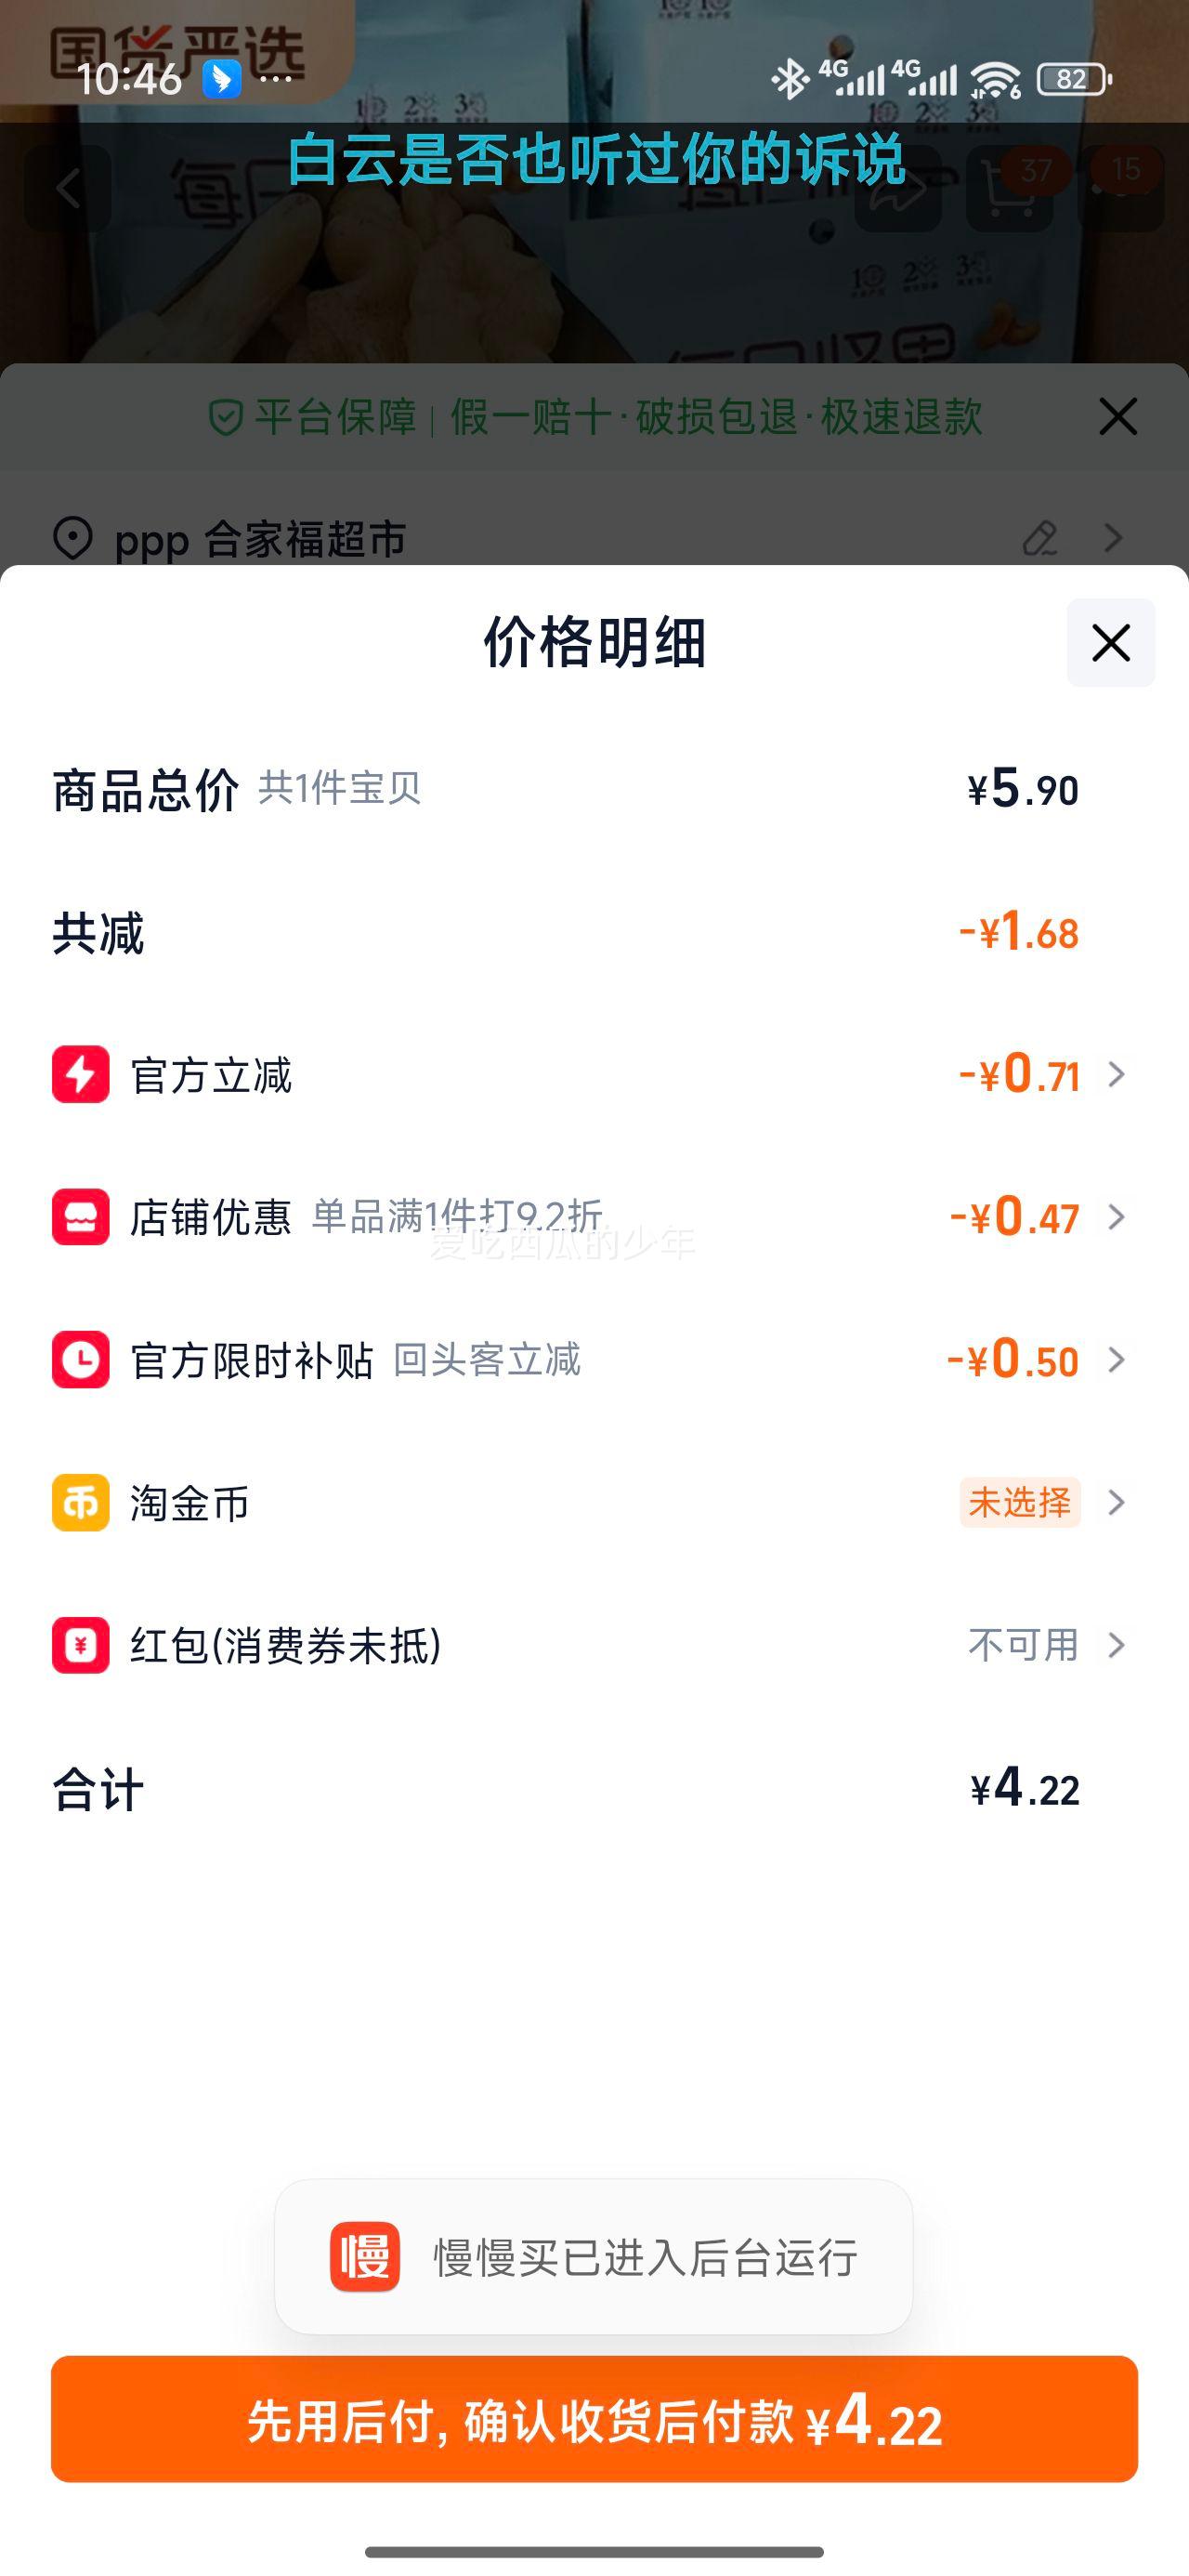
Task: Tap the orange 慢慢买 app icon
Action: pyautogui.click(x=365, y=2257)
